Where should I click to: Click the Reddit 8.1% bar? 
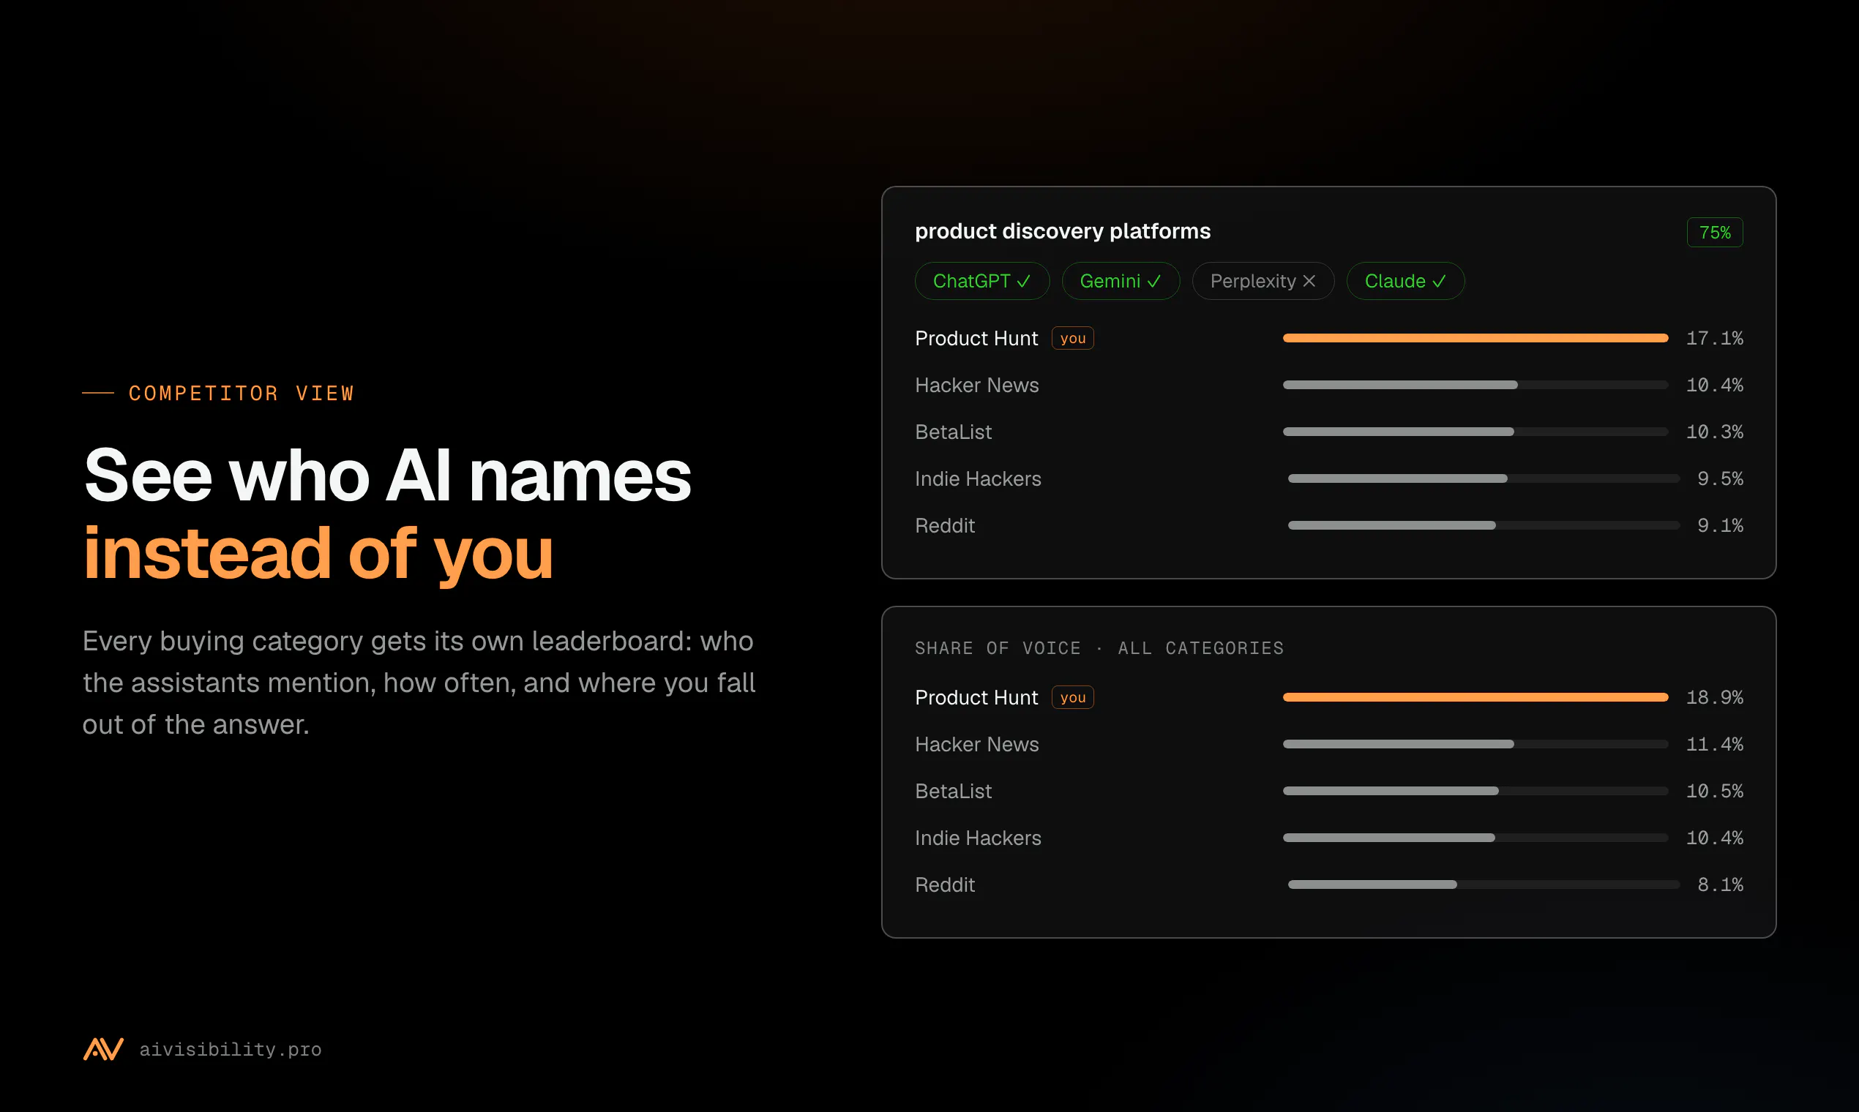1484,885
